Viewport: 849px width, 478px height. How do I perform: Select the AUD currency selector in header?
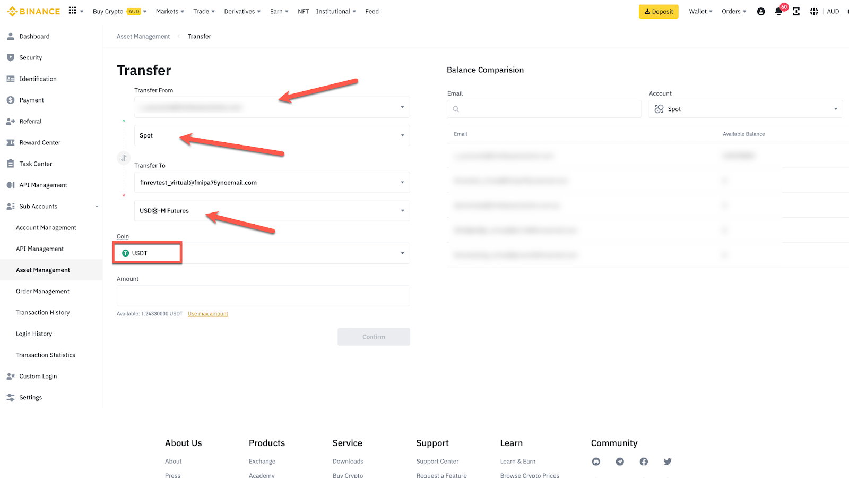(833, 11)
